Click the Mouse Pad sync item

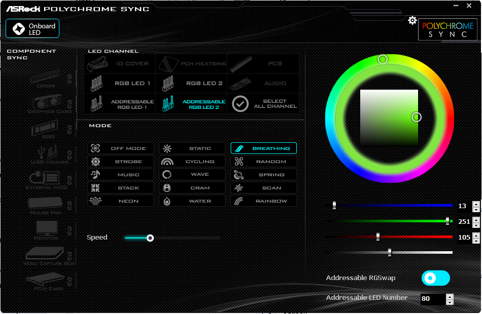point(46,206)
